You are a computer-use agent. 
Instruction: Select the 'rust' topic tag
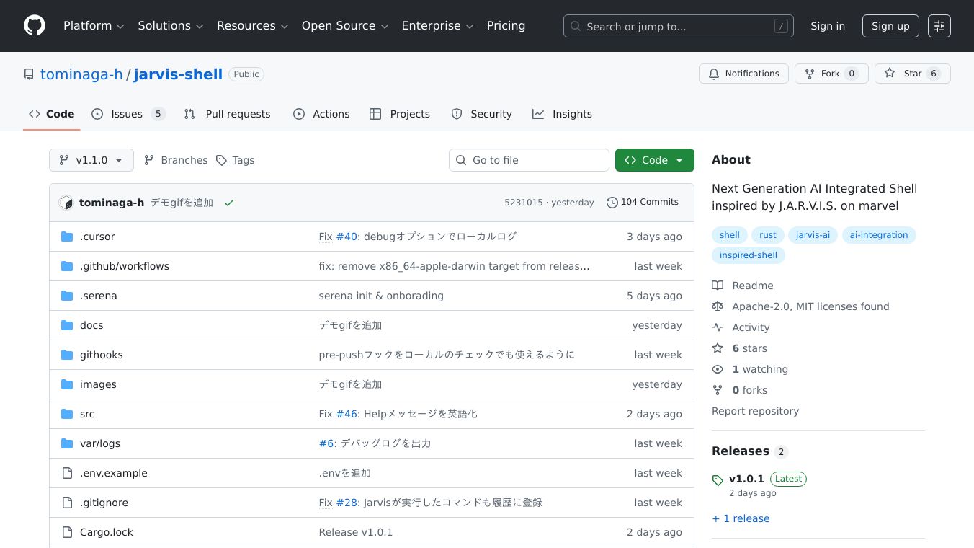(767, 235)
